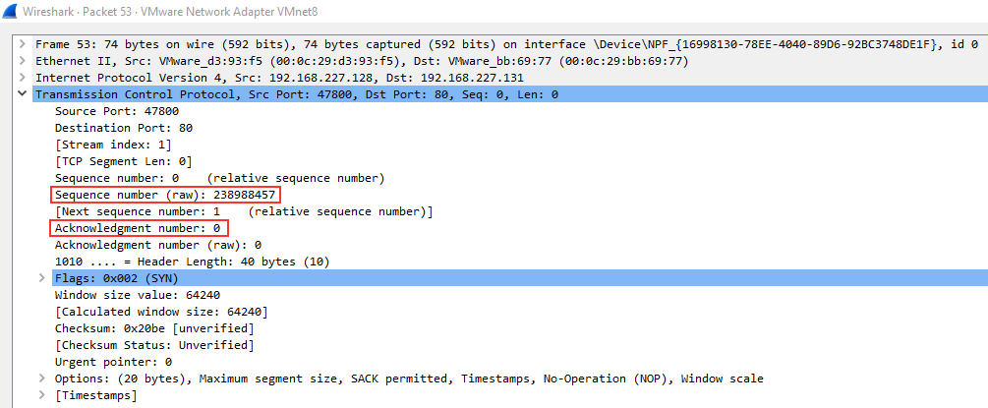
Task: Expand the Flags: 0x002 (SYN) entry
Action: click(x=41, y=278)
